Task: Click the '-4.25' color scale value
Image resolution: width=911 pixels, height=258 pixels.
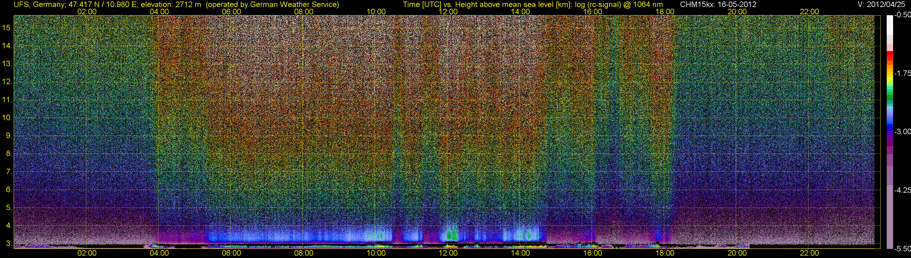Action: coord(902,190)
